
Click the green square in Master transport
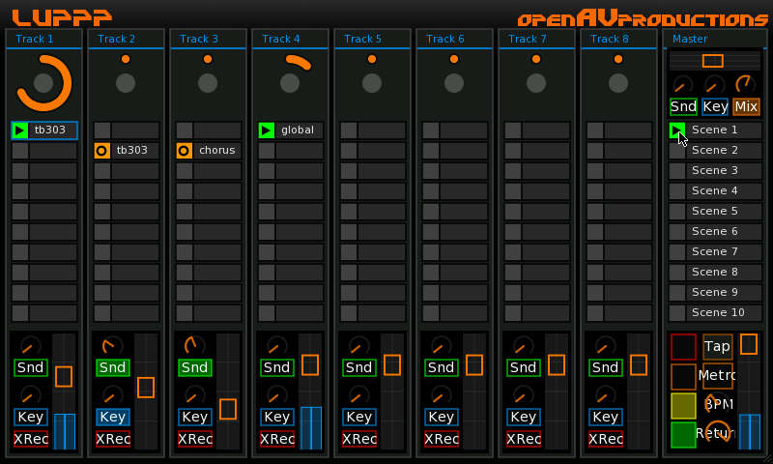(x=683, y=435)
